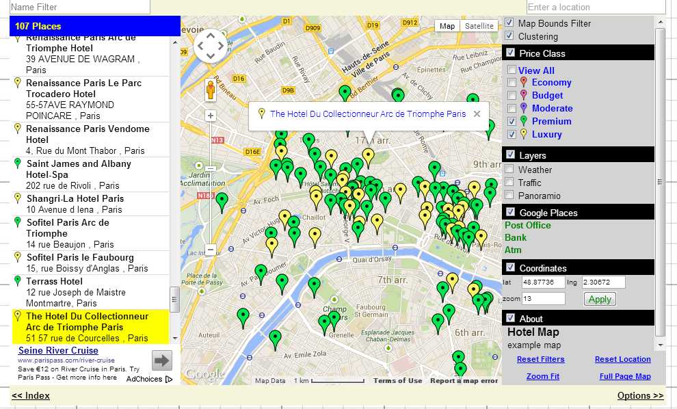The width and height of the screenshot is (677, 409).
Task: Click the map zoom slider handle
Action: [210, 168]
